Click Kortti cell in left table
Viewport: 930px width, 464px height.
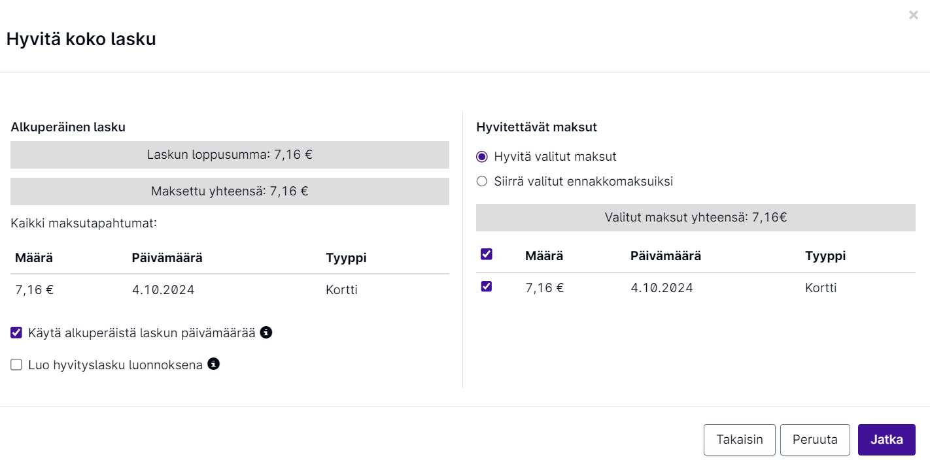[341, 290]
